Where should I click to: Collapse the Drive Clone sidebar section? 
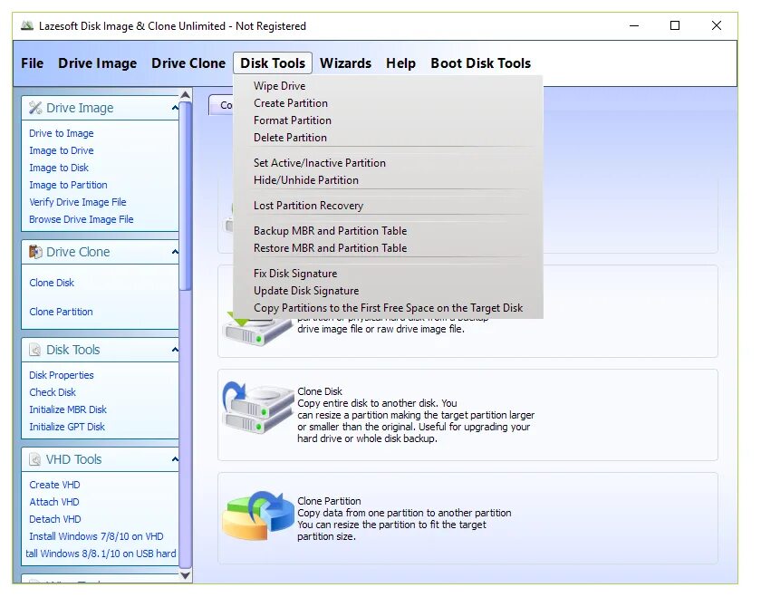click(175, 252)
